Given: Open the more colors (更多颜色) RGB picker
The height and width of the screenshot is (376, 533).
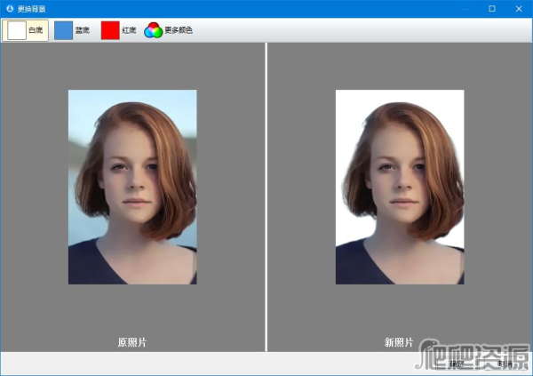Looking at the screenshot, I should [168, 30].
